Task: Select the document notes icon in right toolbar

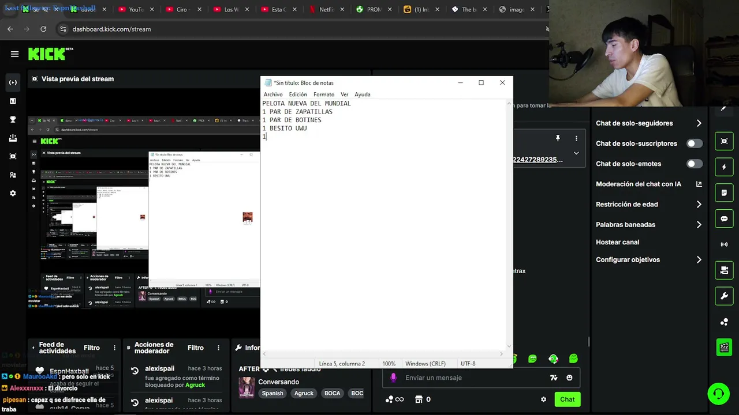Action: pyautogui.click(x=724, y=193)
